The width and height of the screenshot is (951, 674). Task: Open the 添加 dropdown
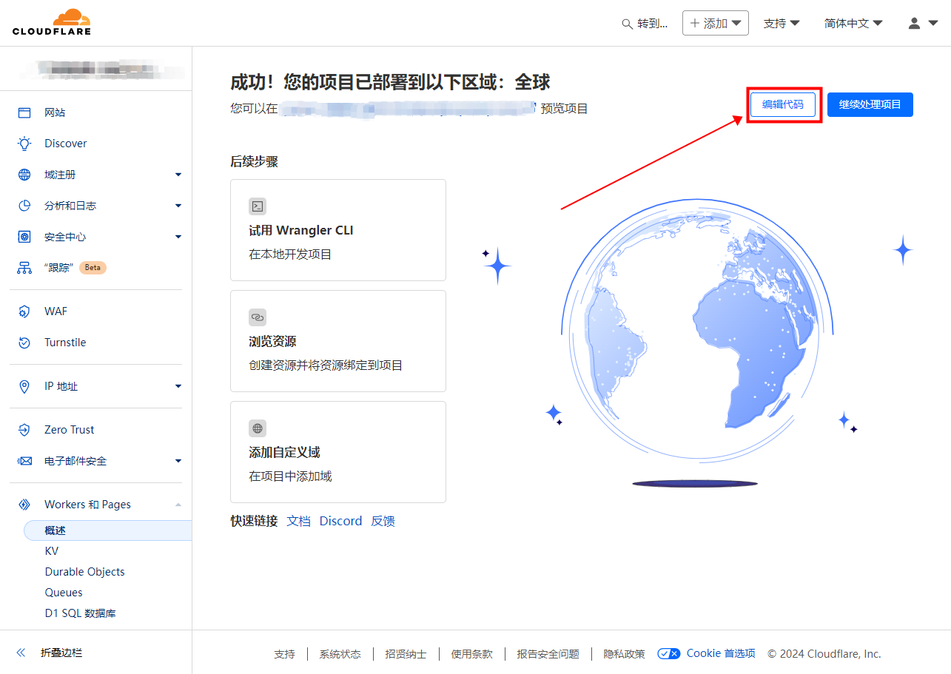715,23
